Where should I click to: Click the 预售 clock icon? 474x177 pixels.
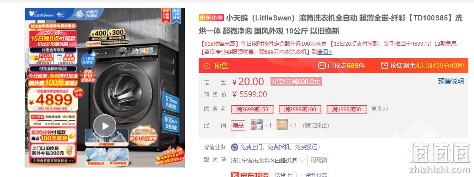pos(207,66)
